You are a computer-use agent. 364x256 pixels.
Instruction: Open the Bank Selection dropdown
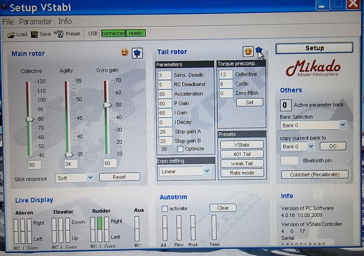[x=343, y=125]
